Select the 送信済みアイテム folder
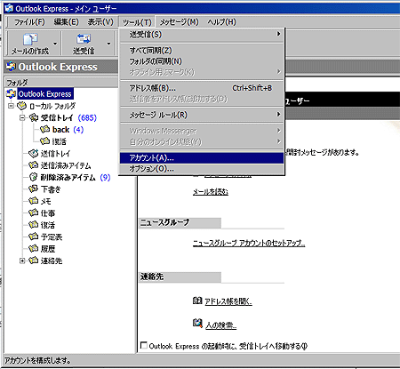Viewport: 400px width, 369px height. [x=66, y=165]
